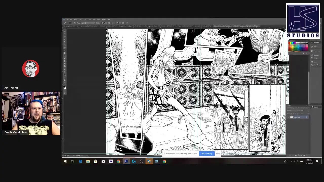Expand the Flow value dropdown arrow
The height and width of the screenshot is (182, 324).
pyautogui.click(x=119, y=23)
